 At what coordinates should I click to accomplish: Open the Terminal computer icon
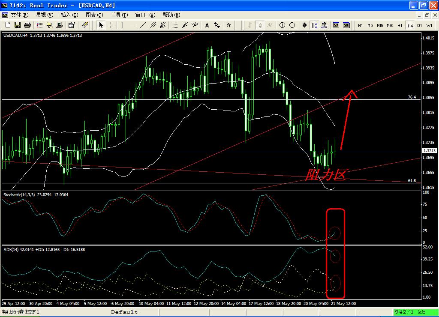point(59,25)
